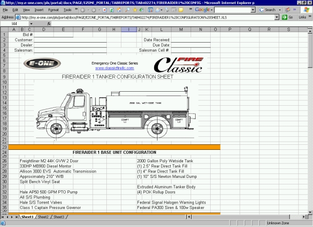Viewport: 313px width, 227px height.
Task: Click the Fire Classic logo image
Action: coord(179,65)
